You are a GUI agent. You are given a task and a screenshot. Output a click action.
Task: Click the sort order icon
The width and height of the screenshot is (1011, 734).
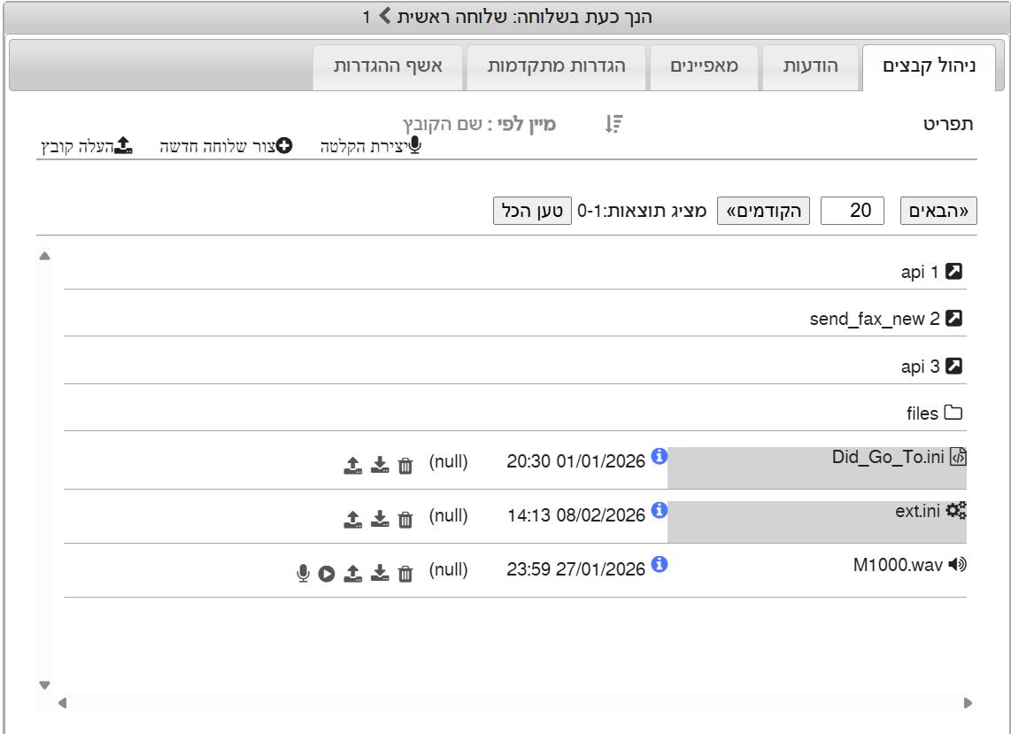coord(614,124)
